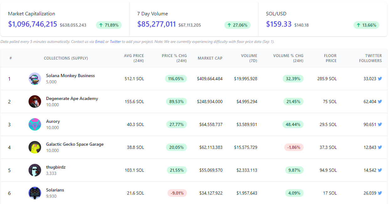389x204 pixels.
Task: Click the 71,89% market cap change badge
Action: [109, 25]
